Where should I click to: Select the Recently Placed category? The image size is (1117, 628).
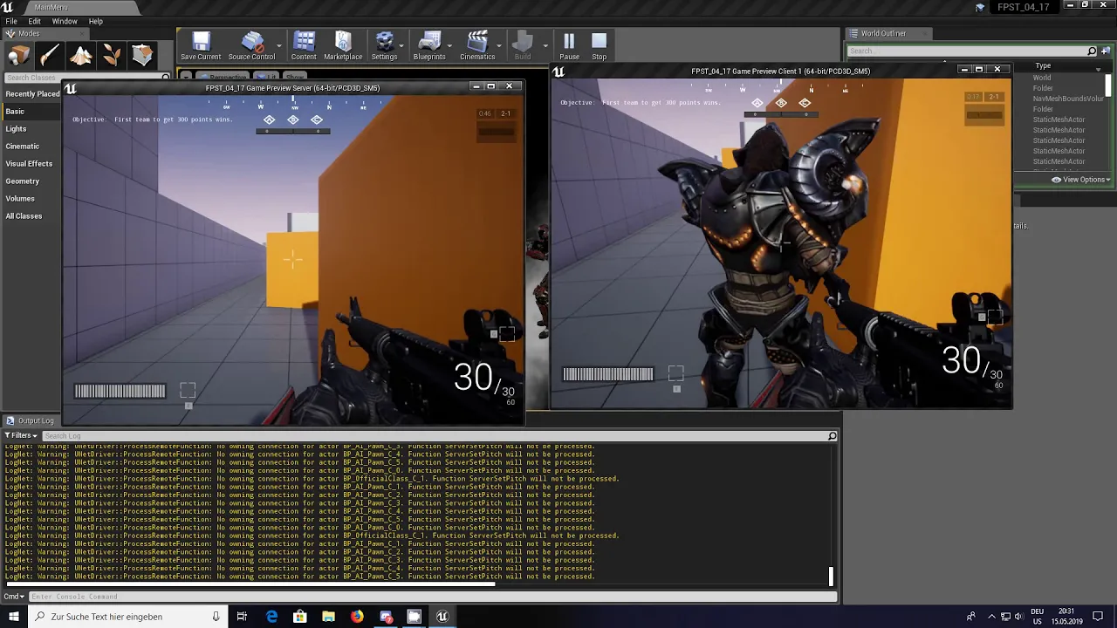32,94
